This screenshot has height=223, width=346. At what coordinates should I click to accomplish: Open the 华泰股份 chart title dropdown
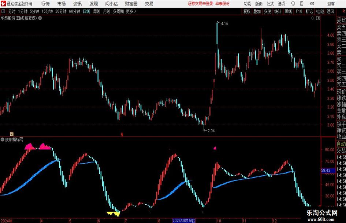click(x=40, y=18)
